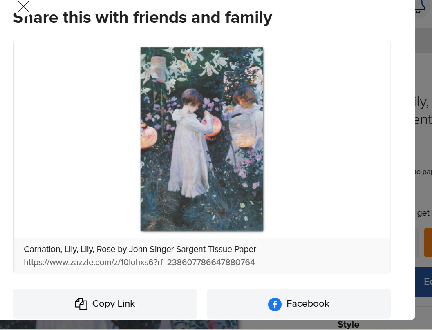Click the Copy Link button
Viewport: 432px width, 330px height.
(105, 303)
